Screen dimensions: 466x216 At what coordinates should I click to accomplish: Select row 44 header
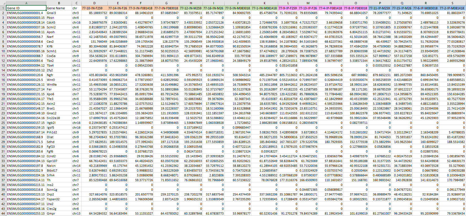tap(3, 213)
